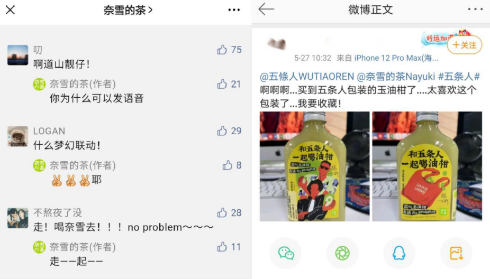Open the @五條人WUTIAOREN mention link
Viewport: 490px width, 279px height.
click(x=307, y=77)
